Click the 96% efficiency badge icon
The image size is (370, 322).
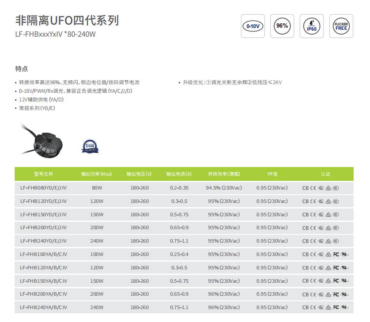282,26
